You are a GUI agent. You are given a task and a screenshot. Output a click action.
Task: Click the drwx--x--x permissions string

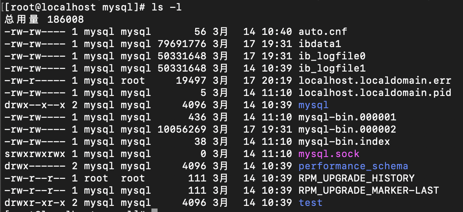(35, 105)
